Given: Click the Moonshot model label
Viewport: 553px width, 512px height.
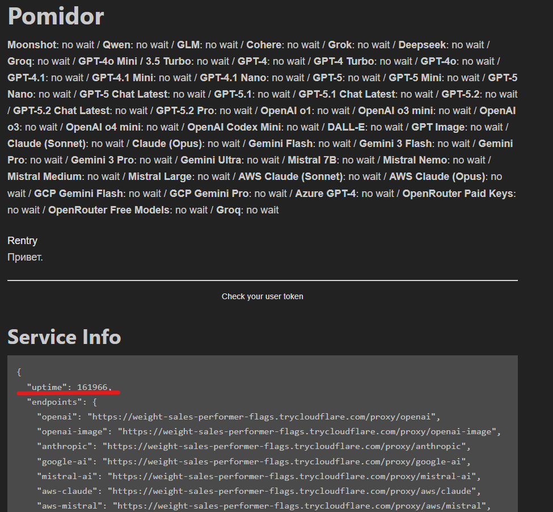Looking at the screenshot, I should (32, 44).
